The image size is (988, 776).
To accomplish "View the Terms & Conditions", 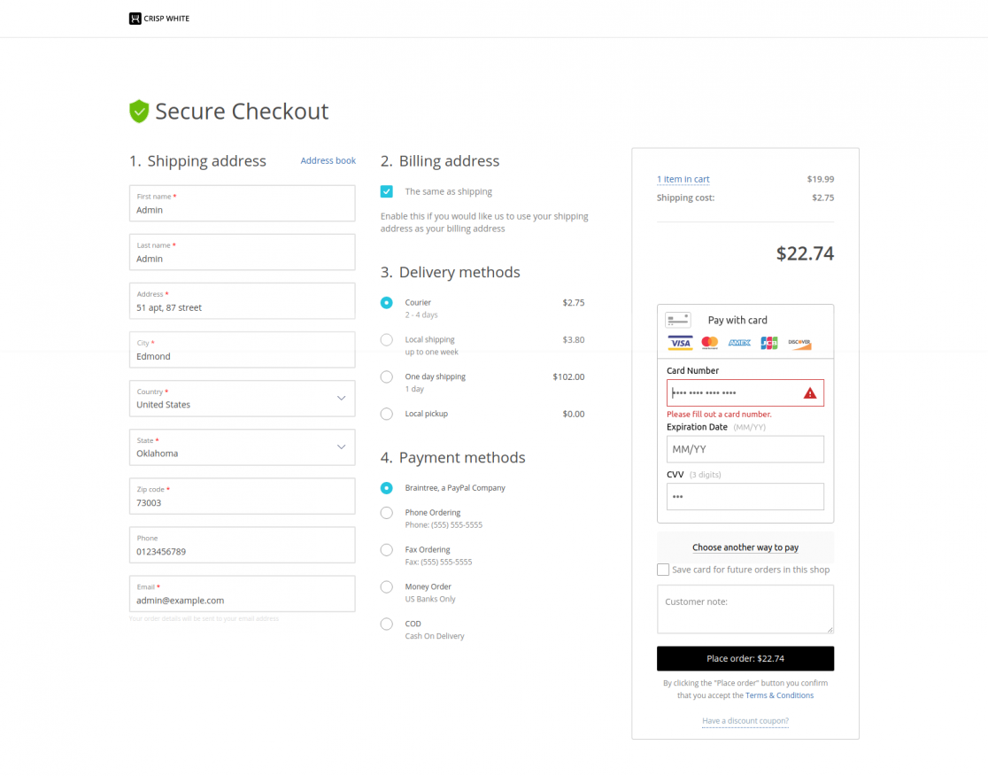I will click(x=779, y=695).
